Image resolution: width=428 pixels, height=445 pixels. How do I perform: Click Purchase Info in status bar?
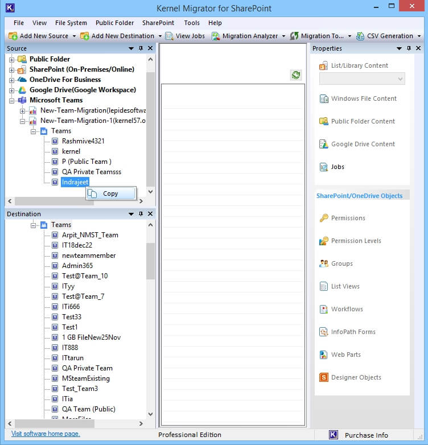pos(366,435)
